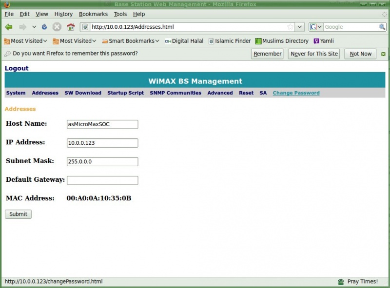Expand the second Most Visited bookmarks folder

tap(75, 41)
